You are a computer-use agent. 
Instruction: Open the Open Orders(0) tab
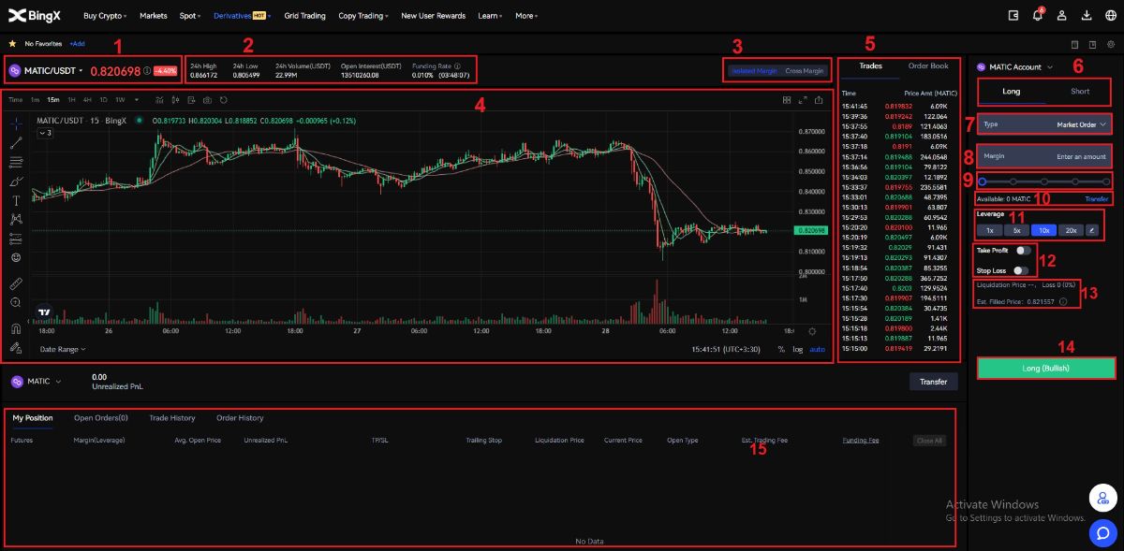coord(101,418)
